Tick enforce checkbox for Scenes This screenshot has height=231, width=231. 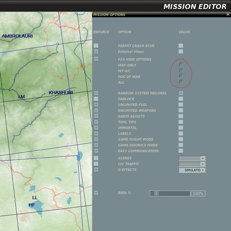96,158
